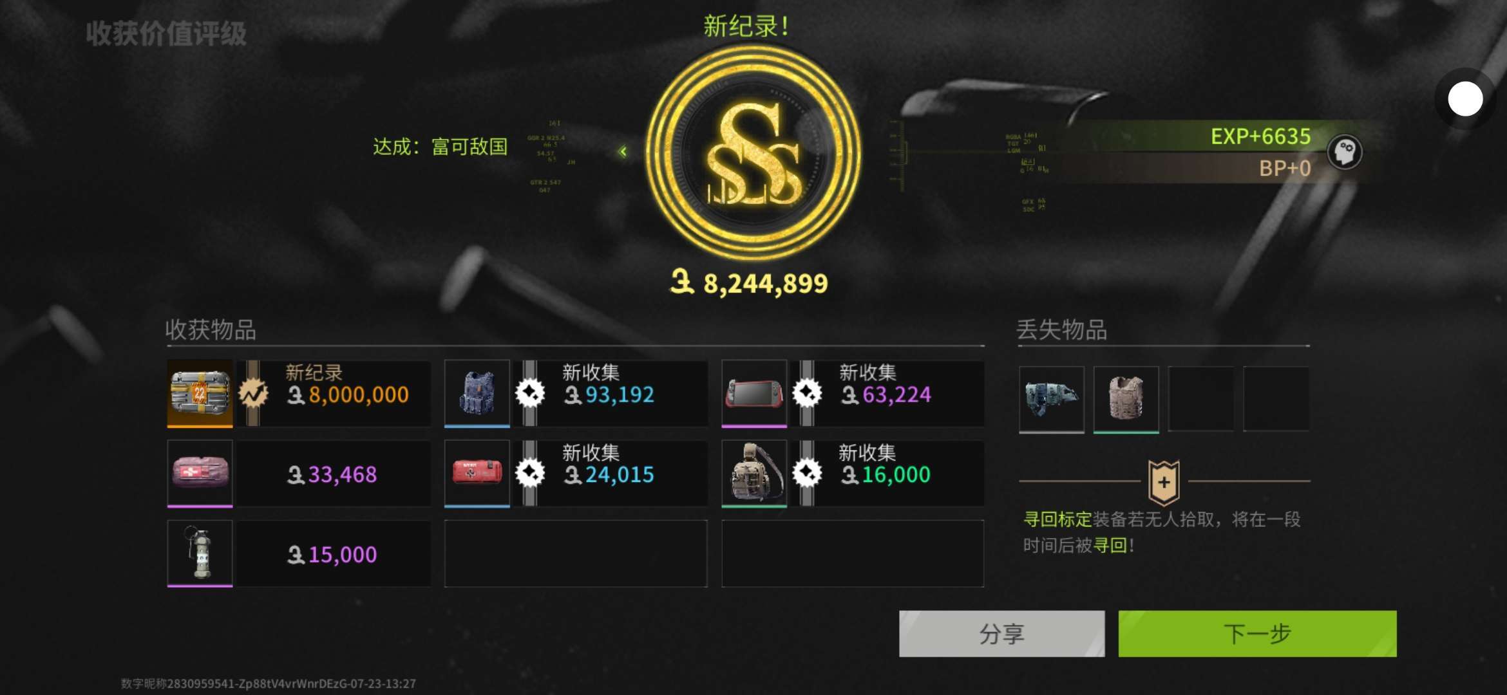1507x695 pixels.
Task: Tap the white floating assistive circle button
Action: coord(1465,99)
